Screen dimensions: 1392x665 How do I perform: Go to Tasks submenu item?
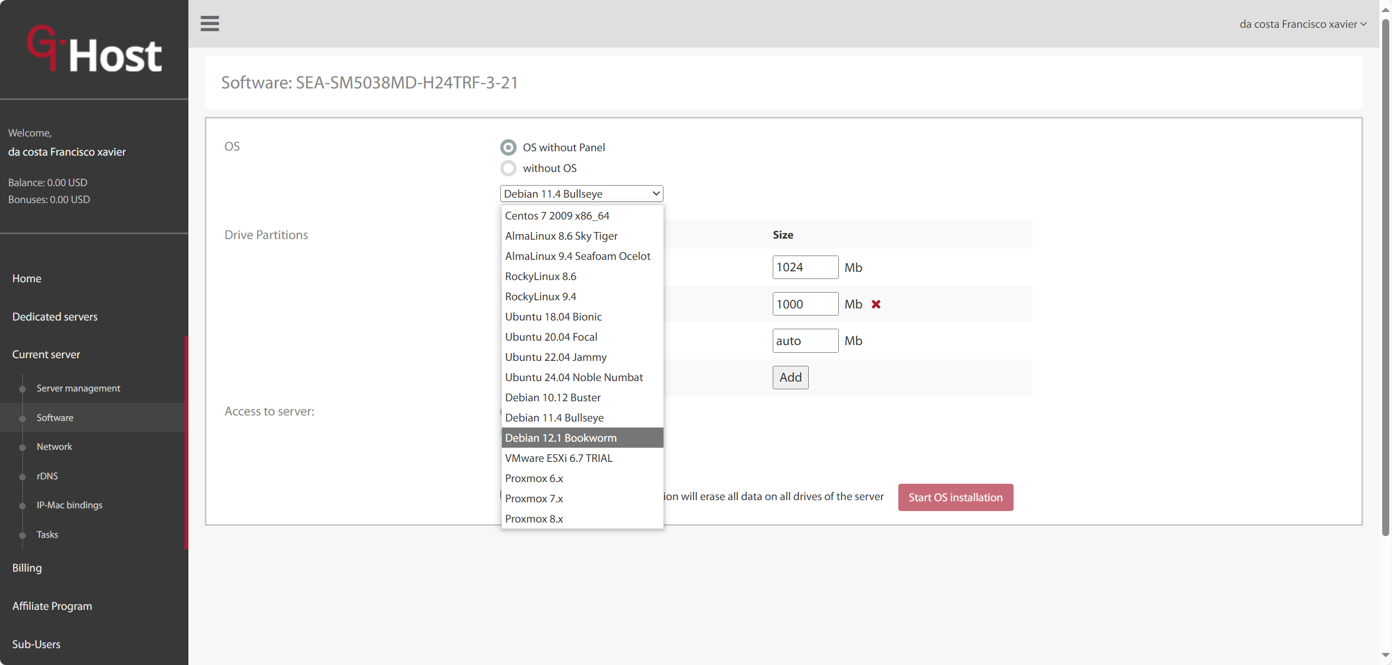[x=47, y=535]
